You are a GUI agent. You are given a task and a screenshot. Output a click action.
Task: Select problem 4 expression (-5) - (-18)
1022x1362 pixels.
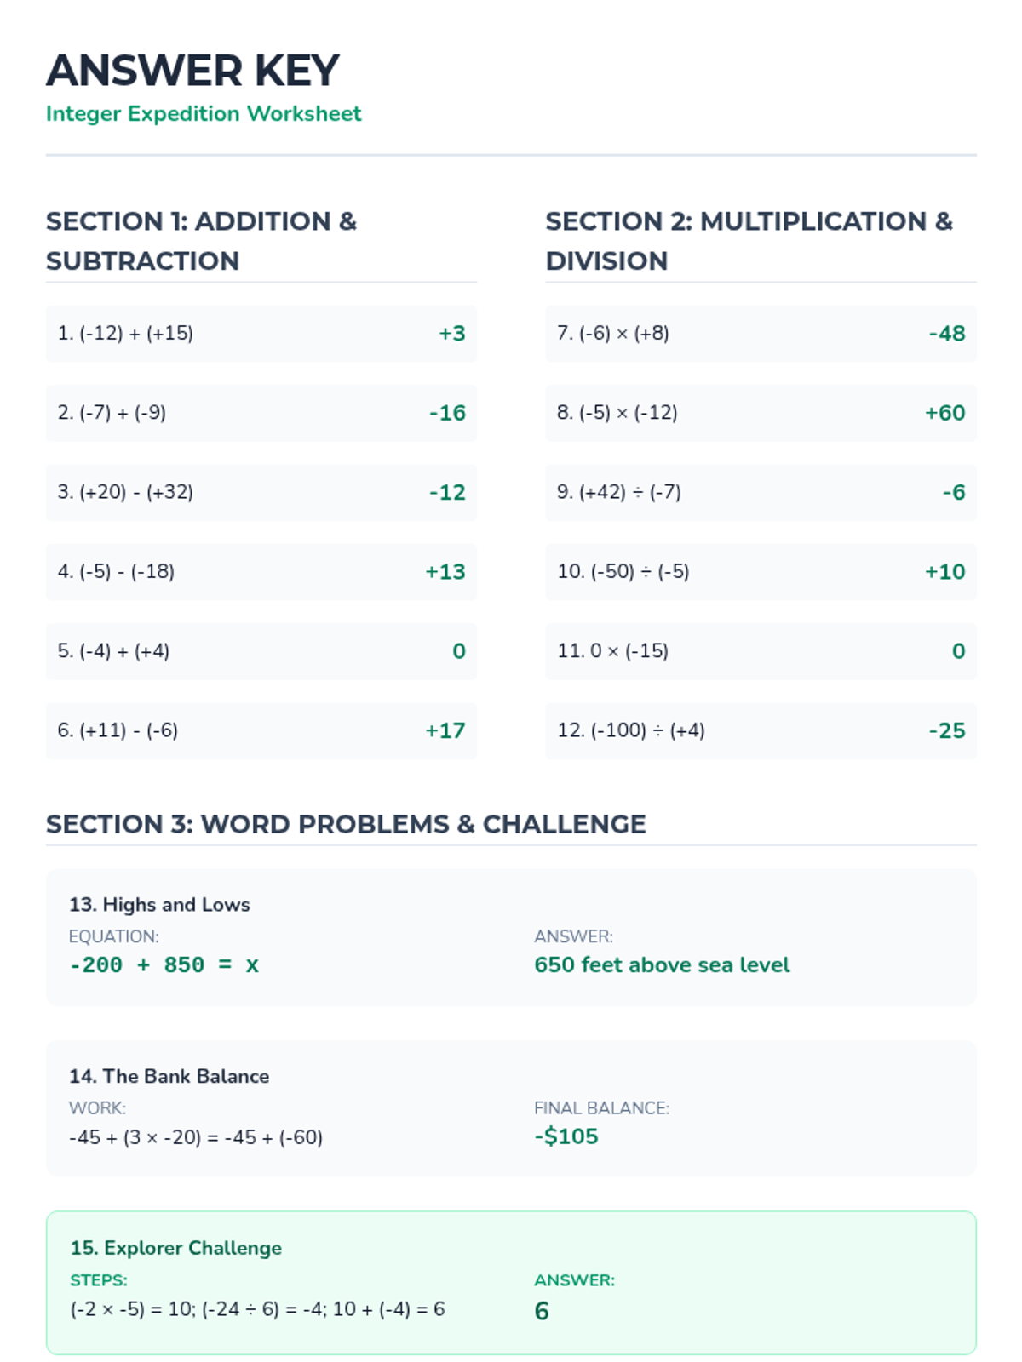[x=116, y=571]
